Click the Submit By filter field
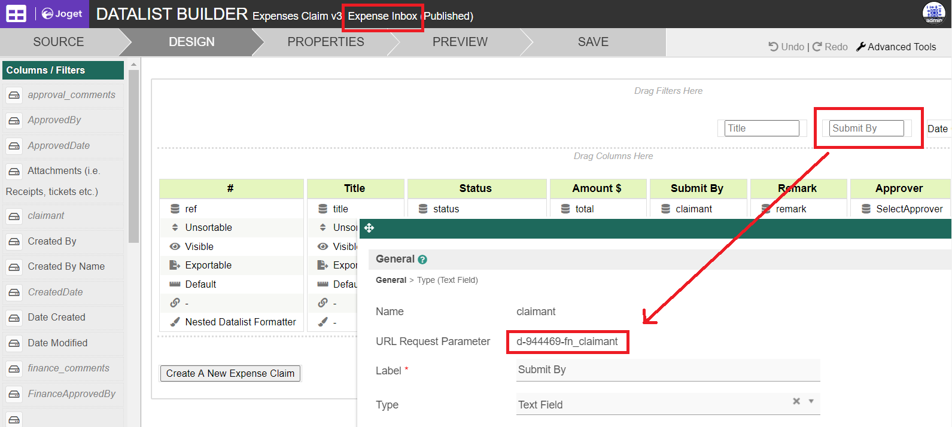952x427 pixels. pyautogui.click(x=866, y=128)
